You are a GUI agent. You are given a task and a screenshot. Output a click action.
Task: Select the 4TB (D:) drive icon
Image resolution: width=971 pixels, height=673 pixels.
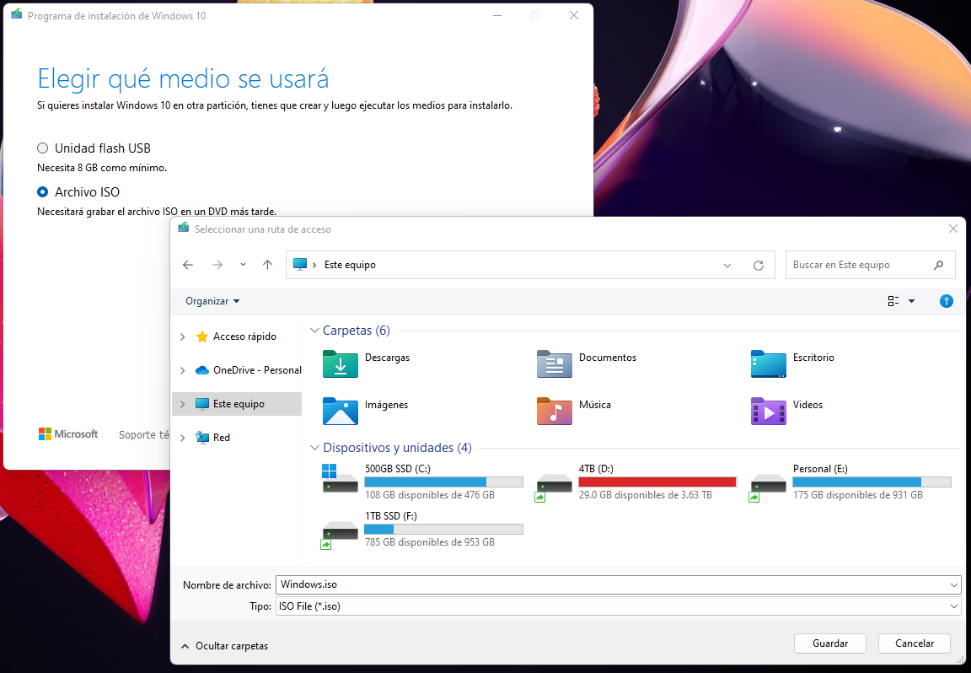tap(553, 487)
